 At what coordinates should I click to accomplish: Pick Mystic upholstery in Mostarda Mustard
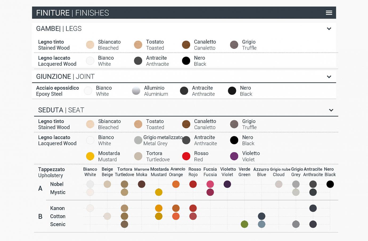159,192
